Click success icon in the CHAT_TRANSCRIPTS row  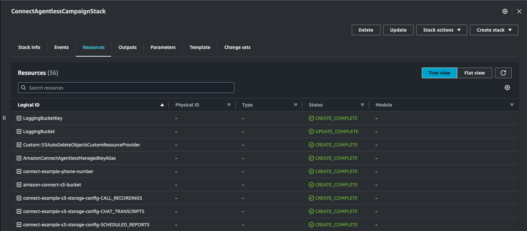click(311, 211)
